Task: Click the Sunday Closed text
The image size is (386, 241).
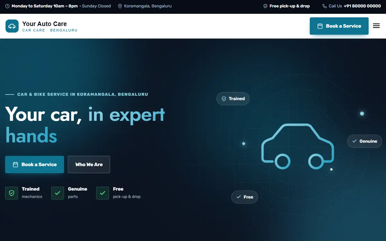Action: pos(96,6)
